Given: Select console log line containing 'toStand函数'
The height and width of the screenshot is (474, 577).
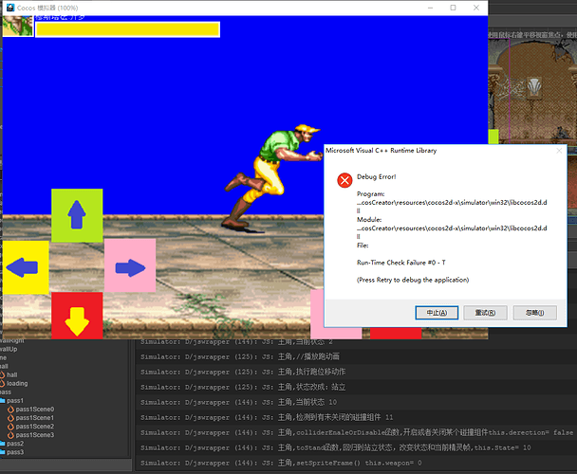Looking at the screenshot, I should (356, 447).
